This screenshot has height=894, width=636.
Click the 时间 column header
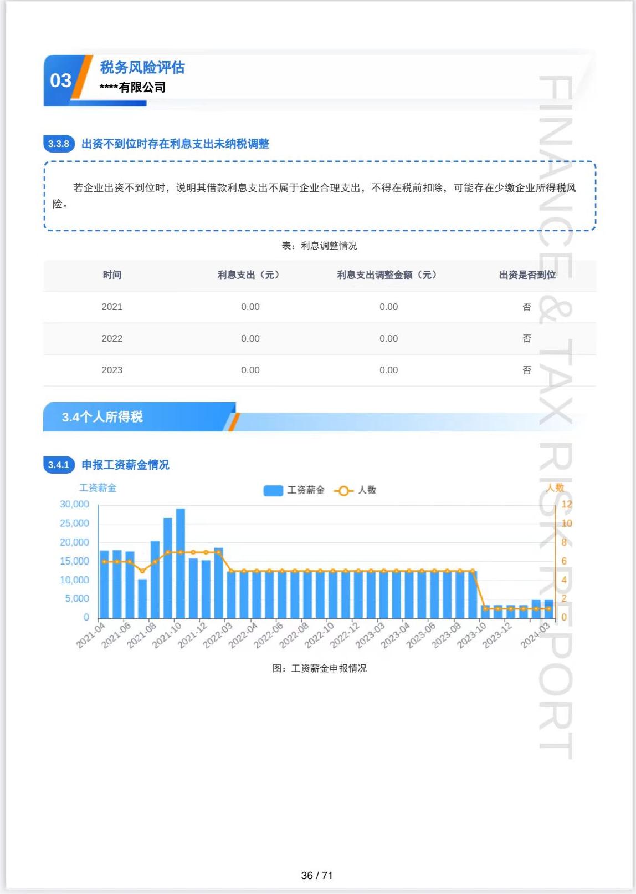coord(112,275)
